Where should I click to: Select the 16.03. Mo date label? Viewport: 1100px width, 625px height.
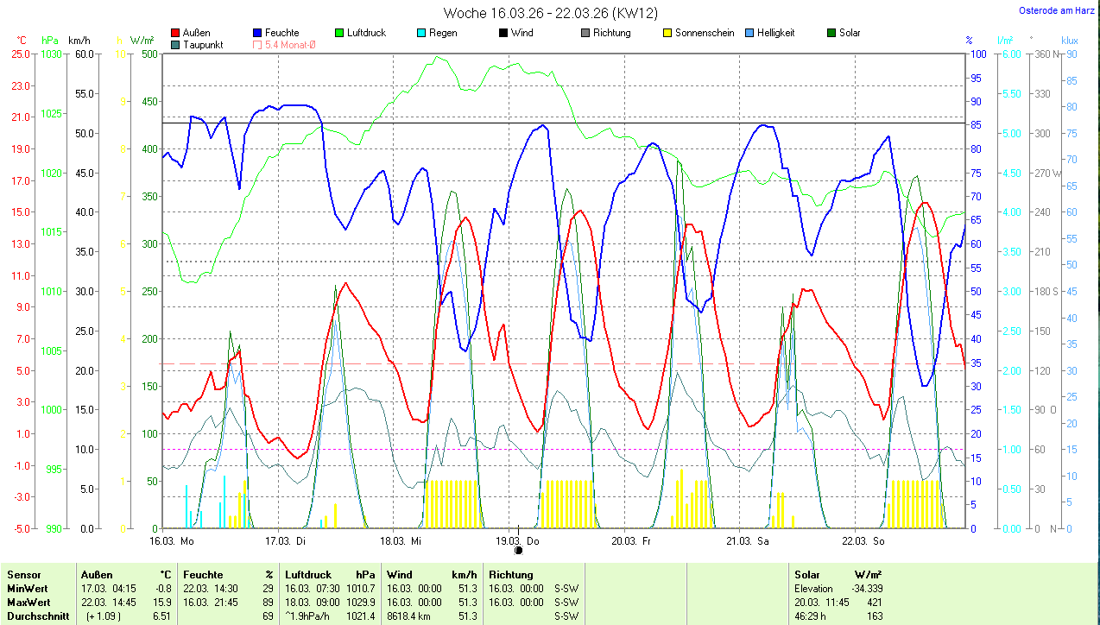tap(171, 541)
